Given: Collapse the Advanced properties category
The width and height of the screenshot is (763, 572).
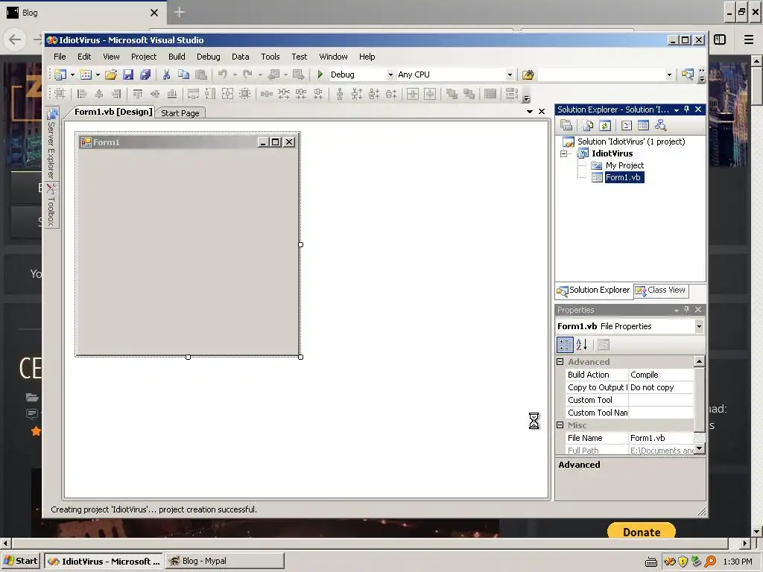Looking at the screenshot, I should coord(560,362).
